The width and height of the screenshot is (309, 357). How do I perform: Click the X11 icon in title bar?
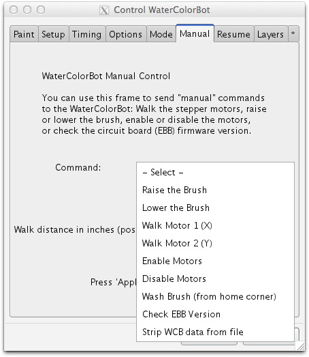tap(104, 10)
